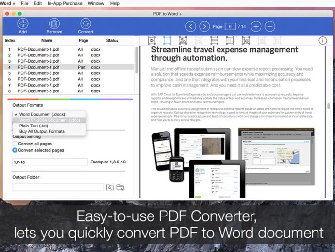Select the highlighted PDF-Document-4.pdf row

[69, 67]
